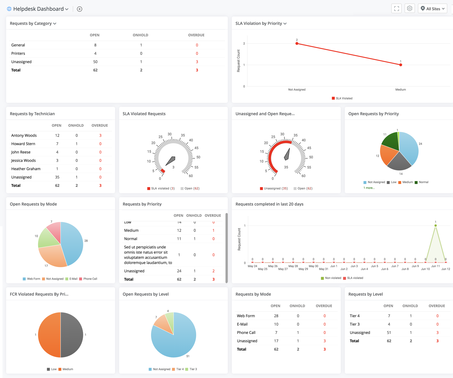Open dashboard settings gear icon
Image resolution: width=453 pixels, height=378 pixels.
click(x=410, y=9)
